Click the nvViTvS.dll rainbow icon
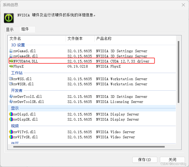 [x=11, y=132]
